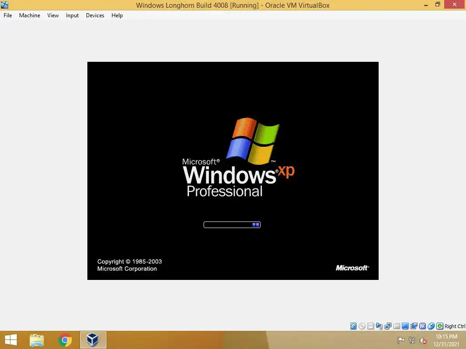Close the VirtualBox VM window
466x349 pixels.
(455, 5)
